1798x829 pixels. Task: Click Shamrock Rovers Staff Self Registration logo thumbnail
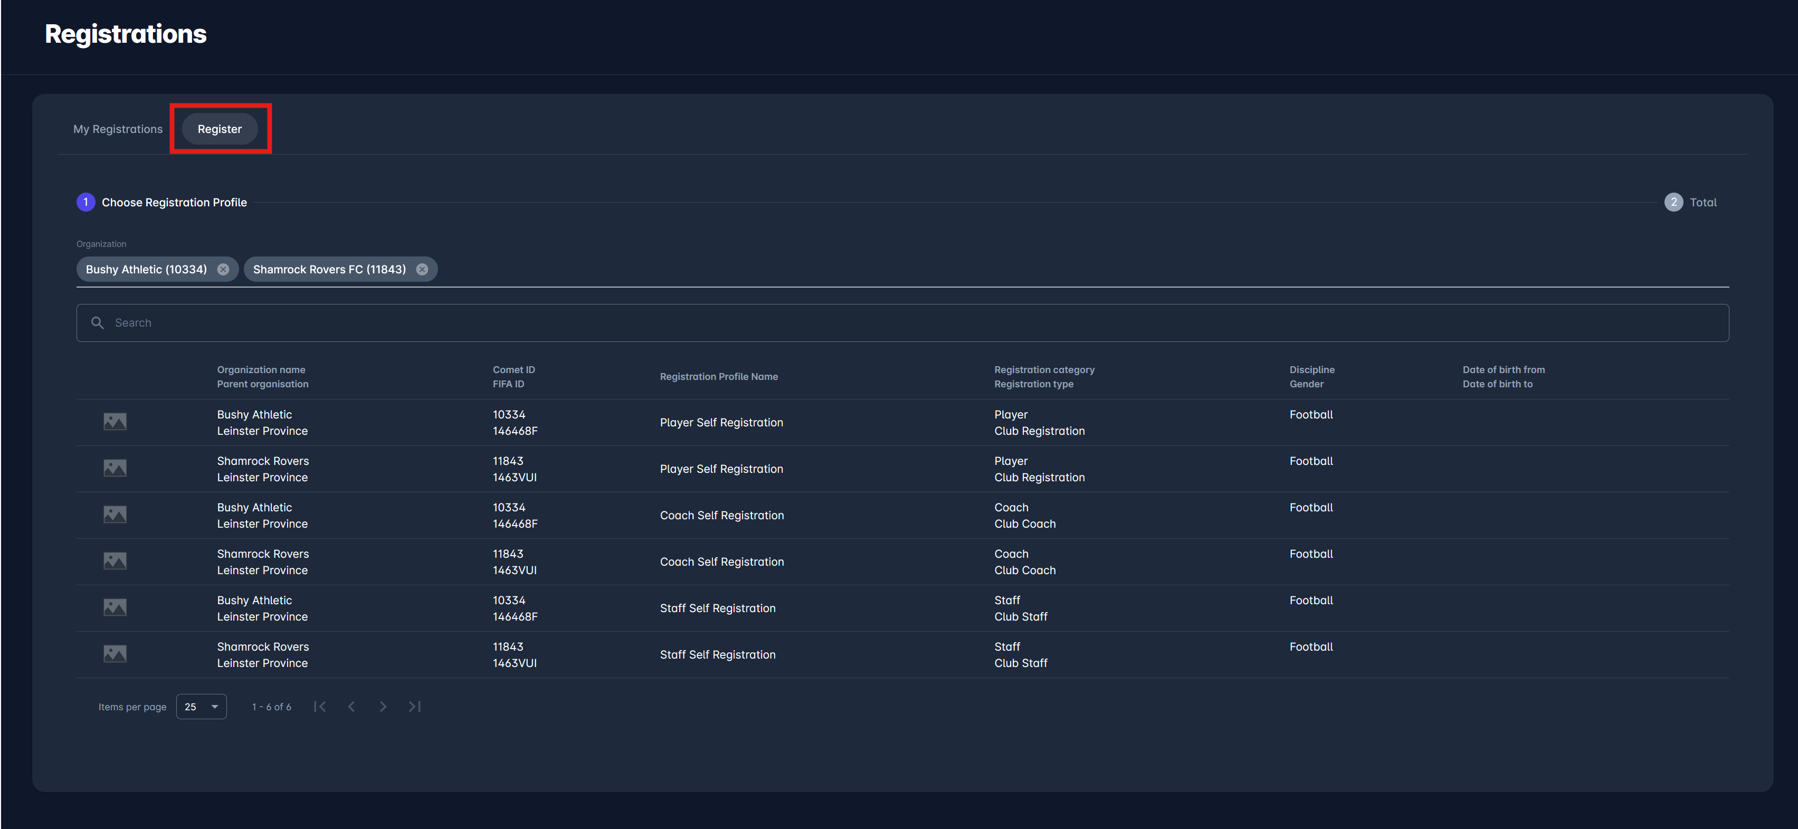pyautogui.click(x=115, y=654)
